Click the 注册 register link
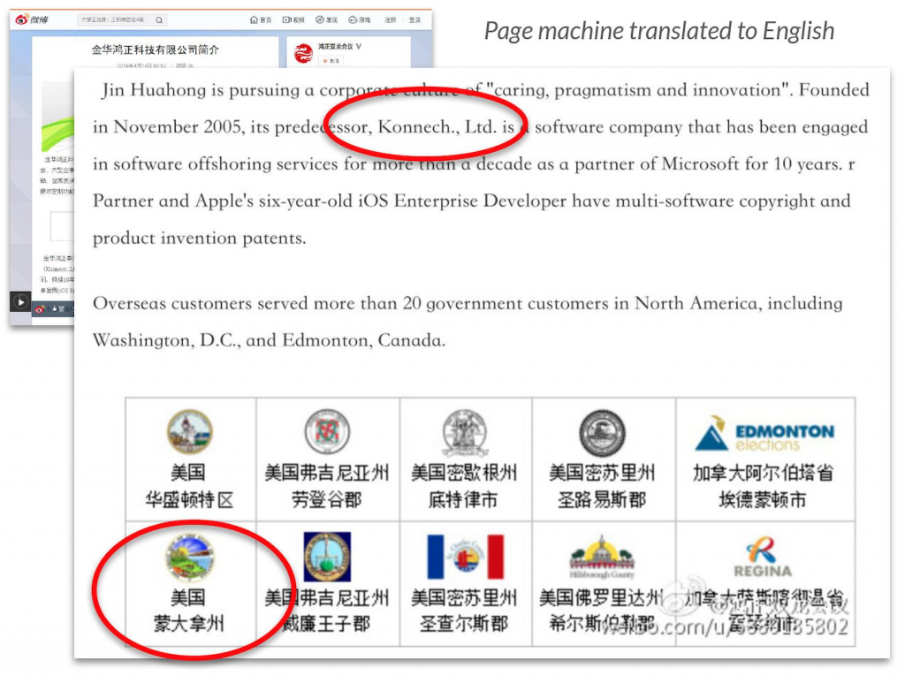 click(x=391, y=19)
